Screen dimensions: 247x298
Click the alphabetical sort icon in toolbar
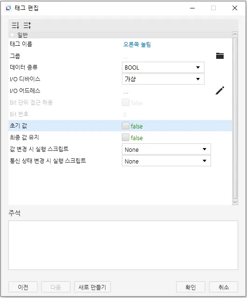[x=27, y=25]
